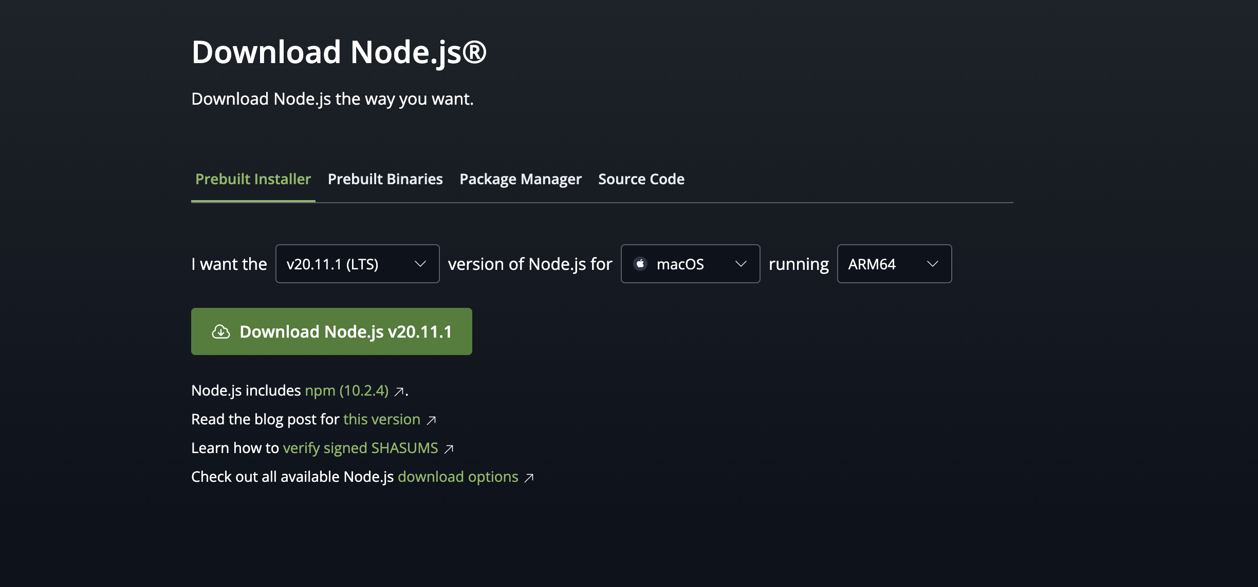Screen dimensions: 1258x587
Task: Visit the download options link
Action: [x=457, y=477]
